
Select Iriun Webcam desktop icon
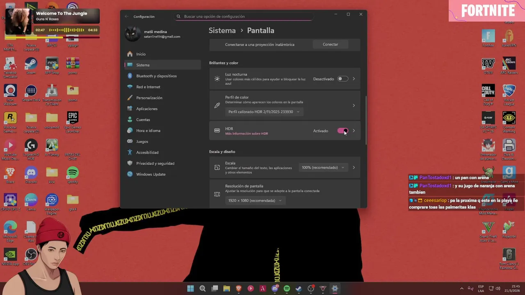(x=10, y=95)
